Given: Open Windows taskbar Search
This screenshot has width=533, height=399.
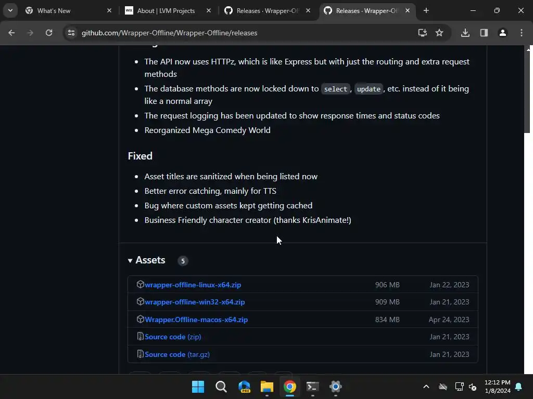Looking at the screenshot, I should click(221, 387).
